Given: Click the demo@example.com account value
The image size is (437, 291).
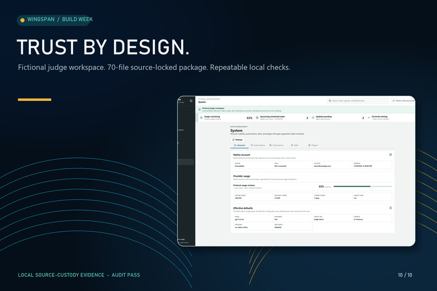Looking at the screenshot, I should pyautogui.click(x=323, y=166).
